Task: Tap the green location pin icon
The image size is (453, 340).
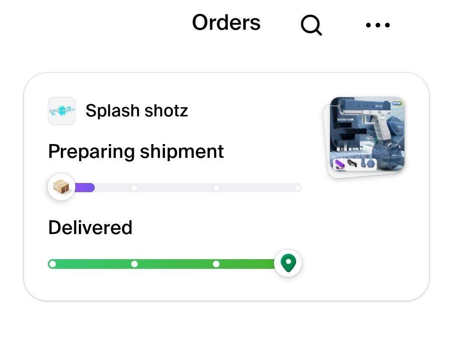Action: [x=288, y=263]
